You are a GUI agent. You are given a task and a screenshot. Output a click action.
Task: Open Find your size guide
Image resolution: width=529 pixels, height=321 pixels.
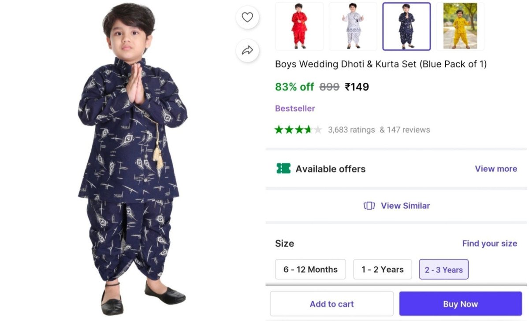[489, 244]
